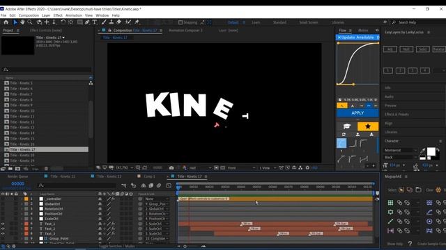Screen dimensions: 446x250
Task: Select the Rectangle shape tool
Action: click(80, 22)
